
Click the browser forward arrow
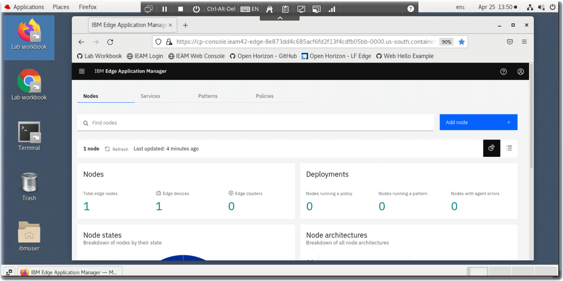point(96,42)
